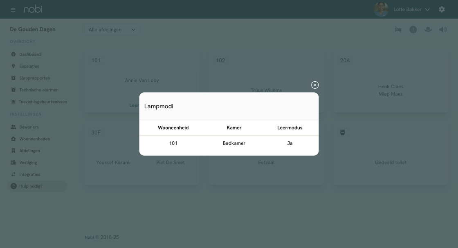
Task: Click the bed icon in toolbar
Action: 398,29
